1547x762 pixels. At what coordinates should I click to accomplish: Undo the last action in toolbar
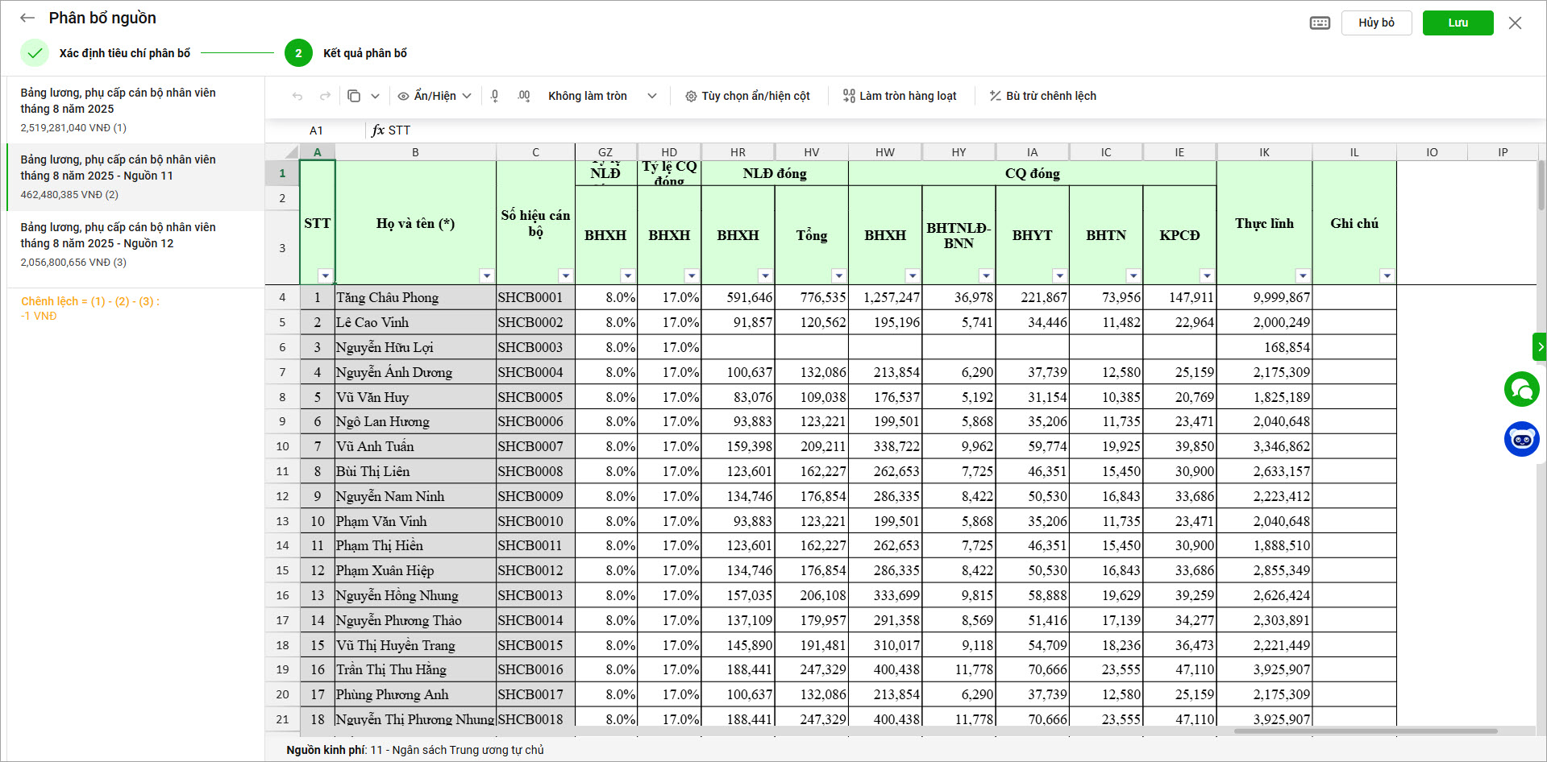coord(297,96)
